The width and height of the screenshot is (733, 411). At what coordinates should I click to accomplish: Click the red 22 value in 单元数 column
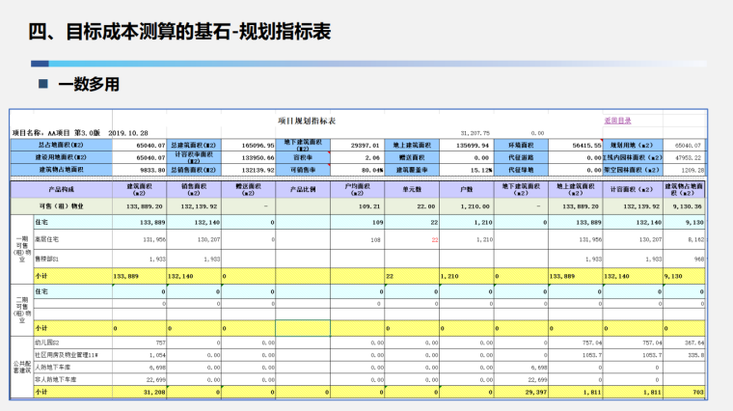[x=435, y=237]
